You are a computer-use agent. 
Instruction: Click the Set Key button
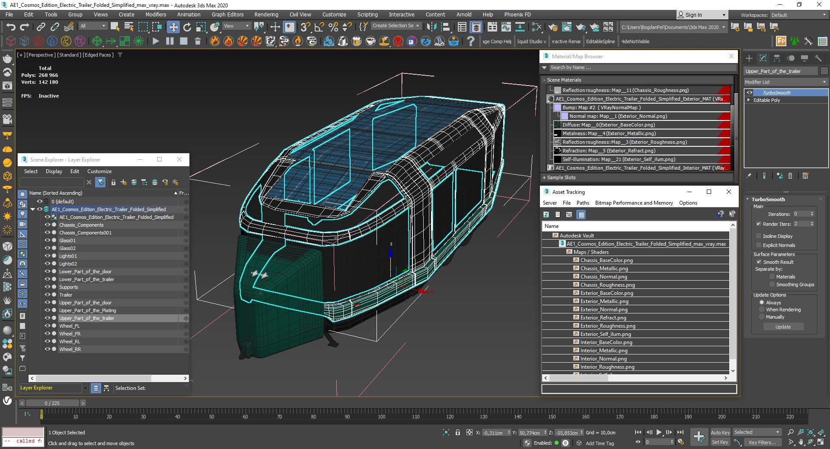[x=720, y=442]
